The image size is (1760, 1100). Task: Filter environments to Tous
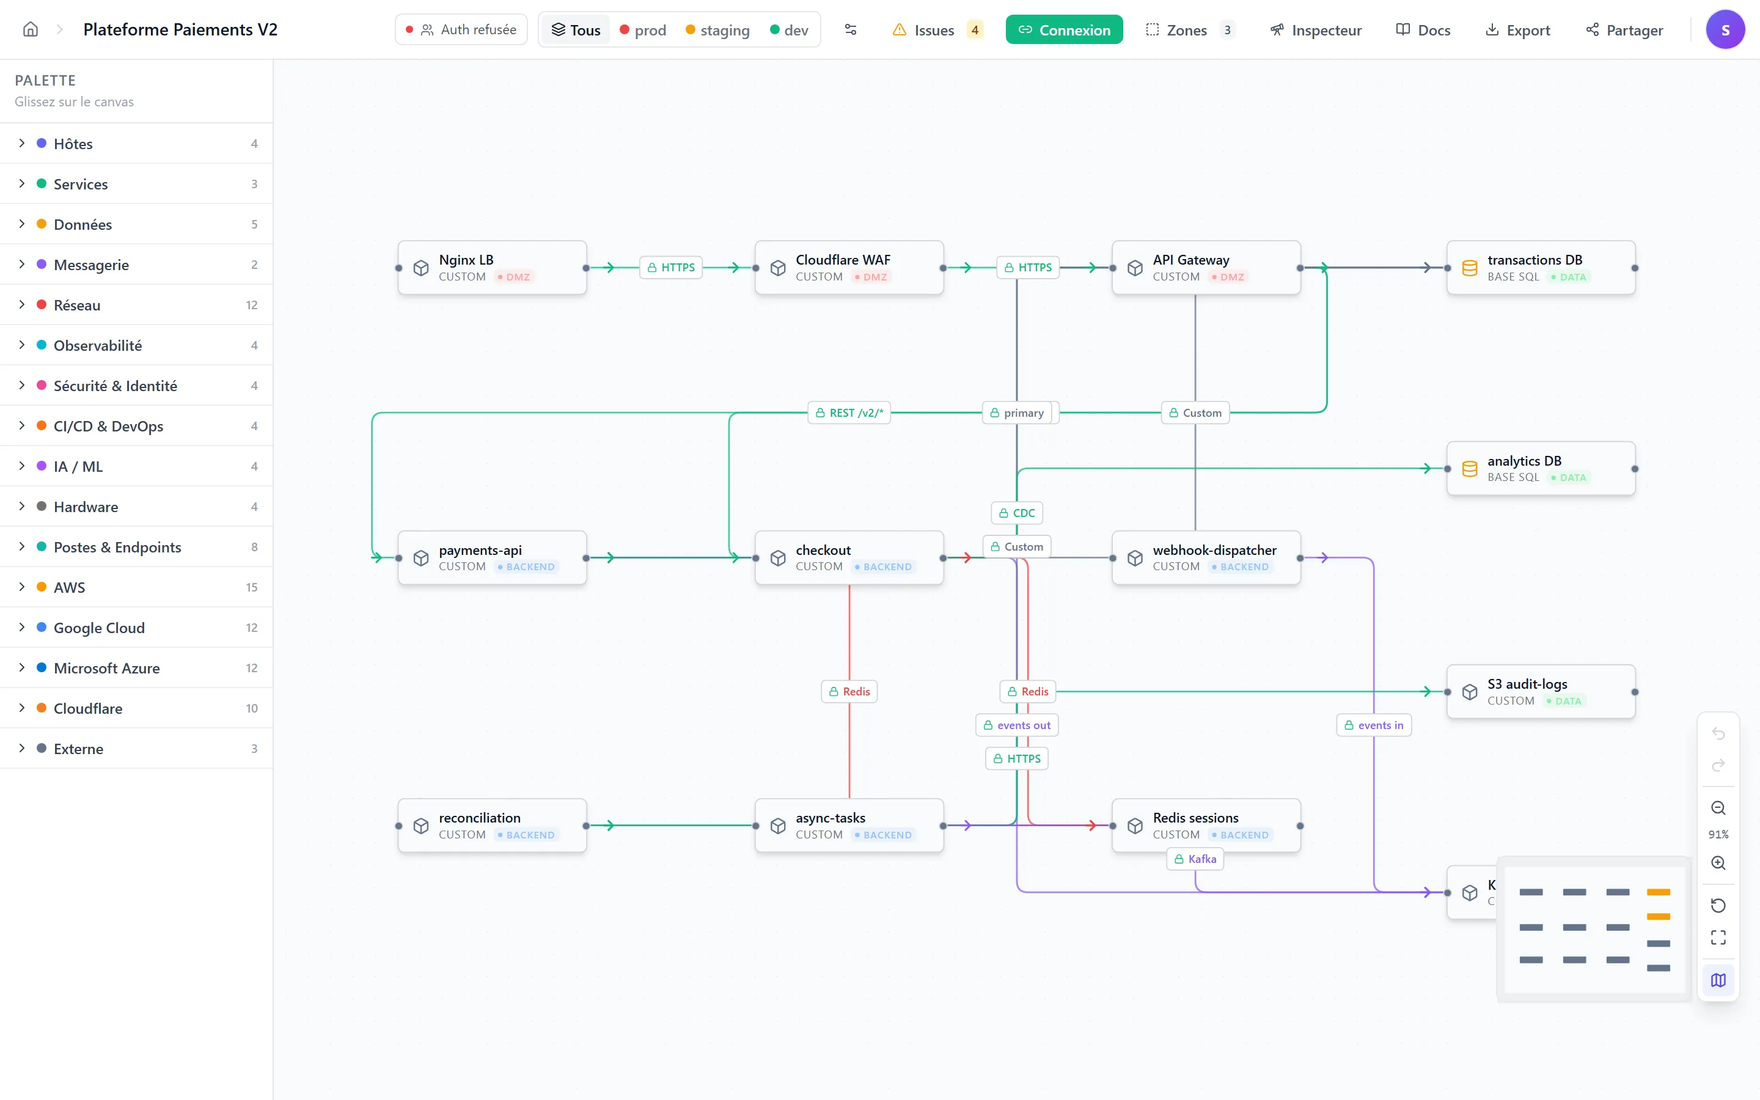pos(576,30)
